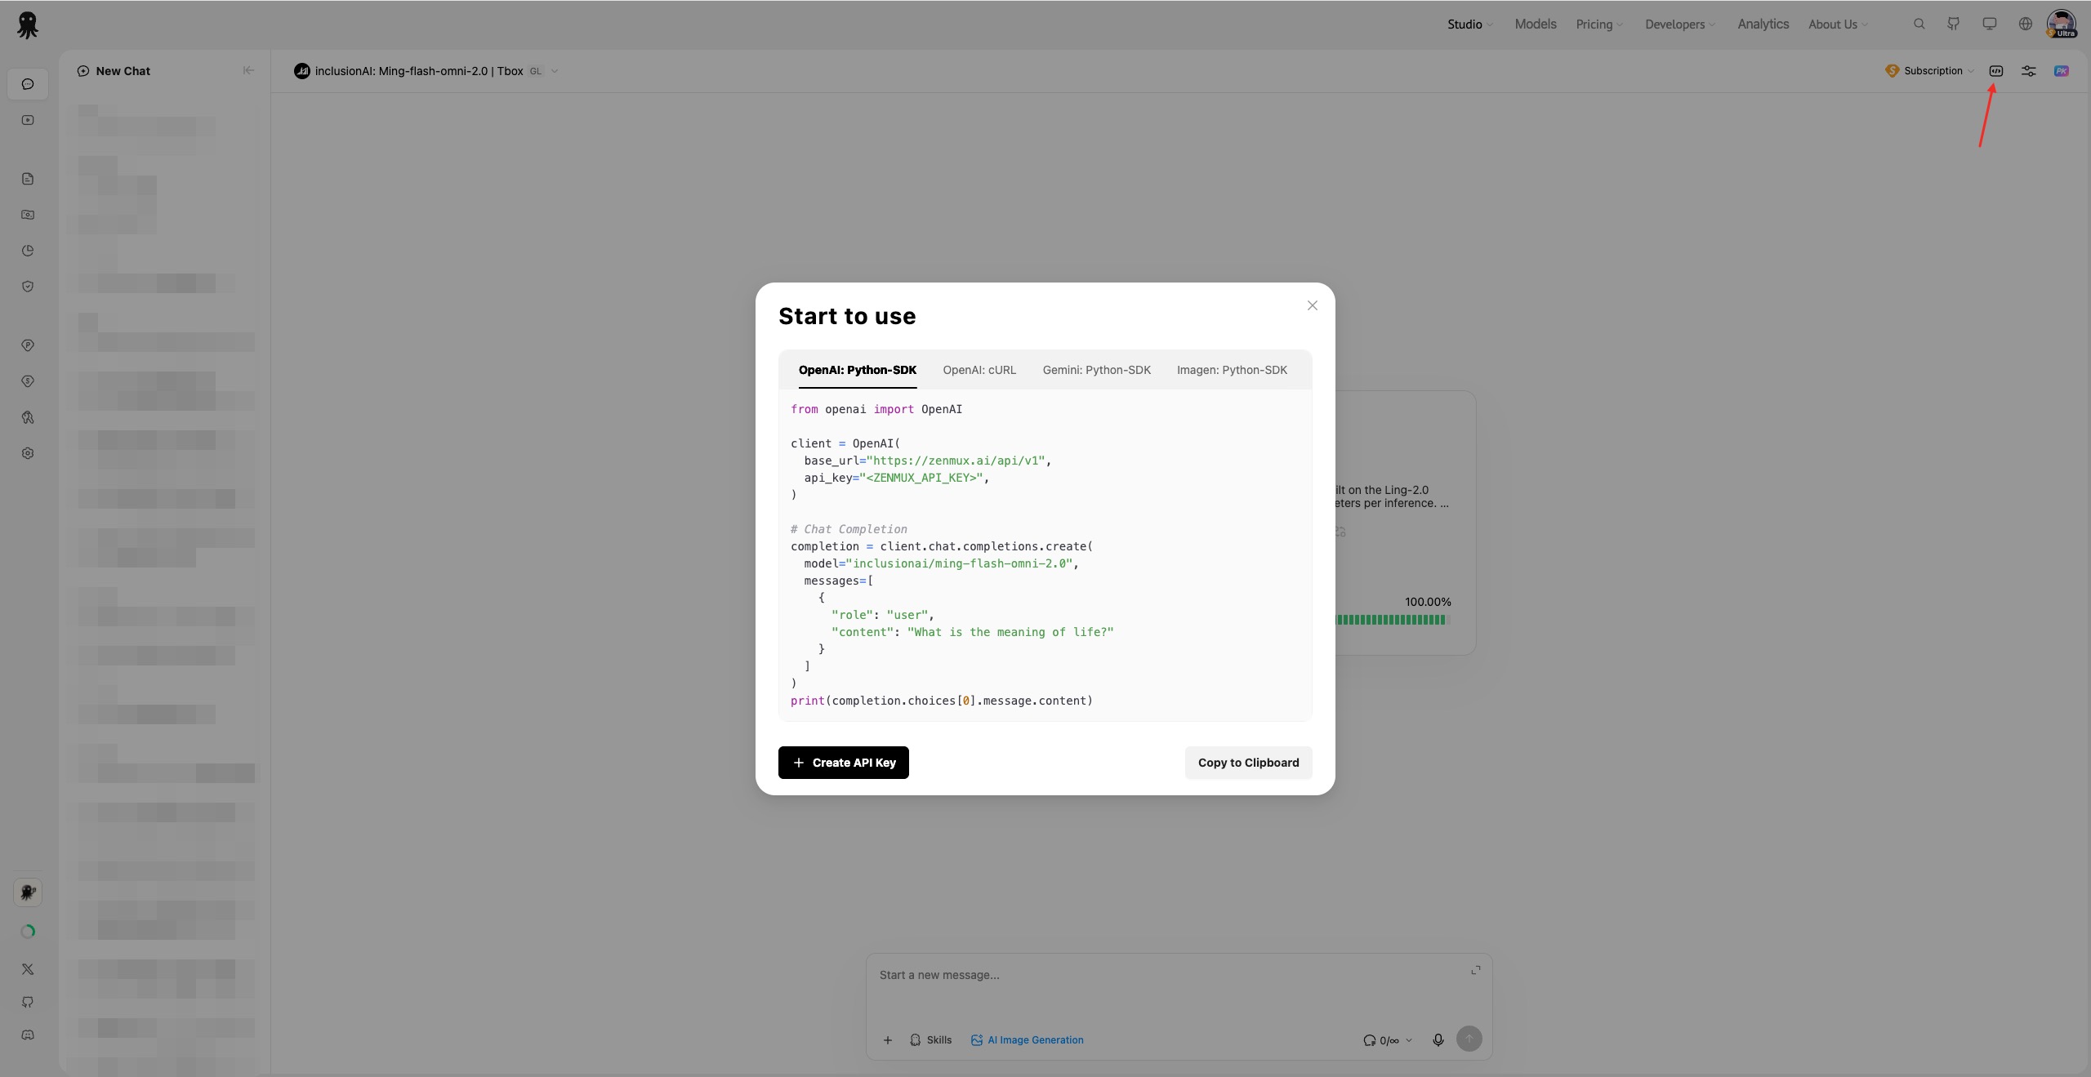Open the video play icon in sidebar
The height and width of the screenshot is (1077, 2091).
(28, 120)
